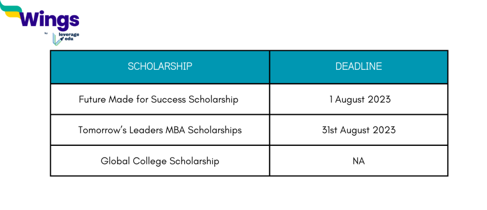
Task: Open the Global College Scholarship entry
Action: [x=160, y=161]
